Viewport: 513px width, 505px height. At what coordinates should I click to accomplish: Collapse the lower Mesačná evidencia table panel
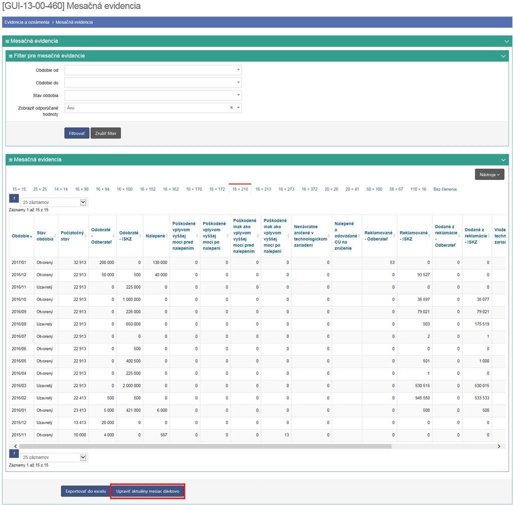tap(503, 160)
